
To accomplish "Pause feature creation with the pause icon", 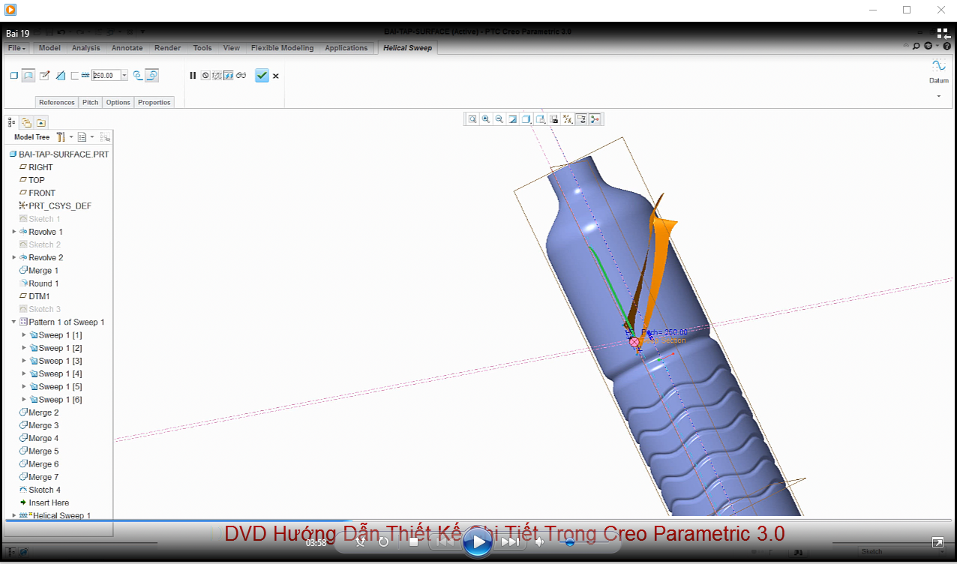I will coord(193,75).
